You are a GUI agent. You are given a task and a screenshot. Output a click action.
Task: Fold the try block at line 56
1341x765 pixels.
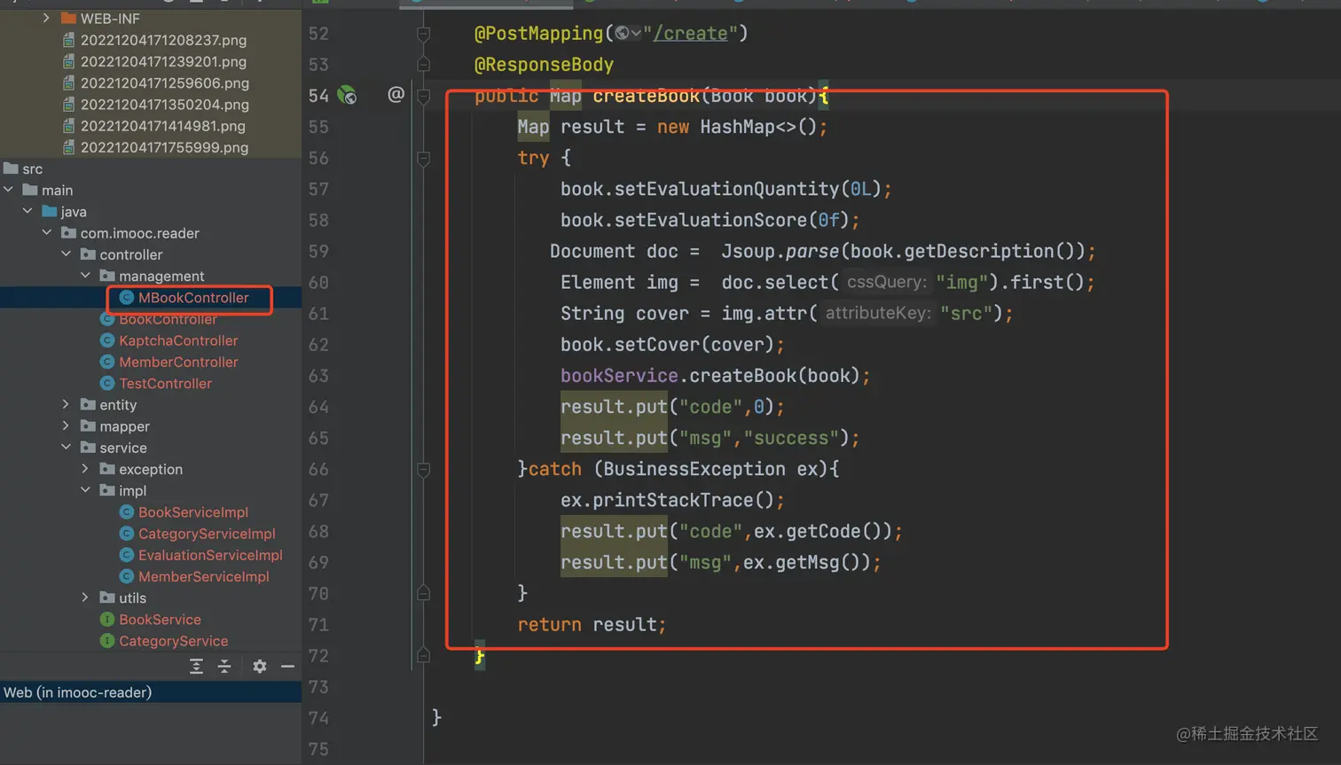click(424, 159)
